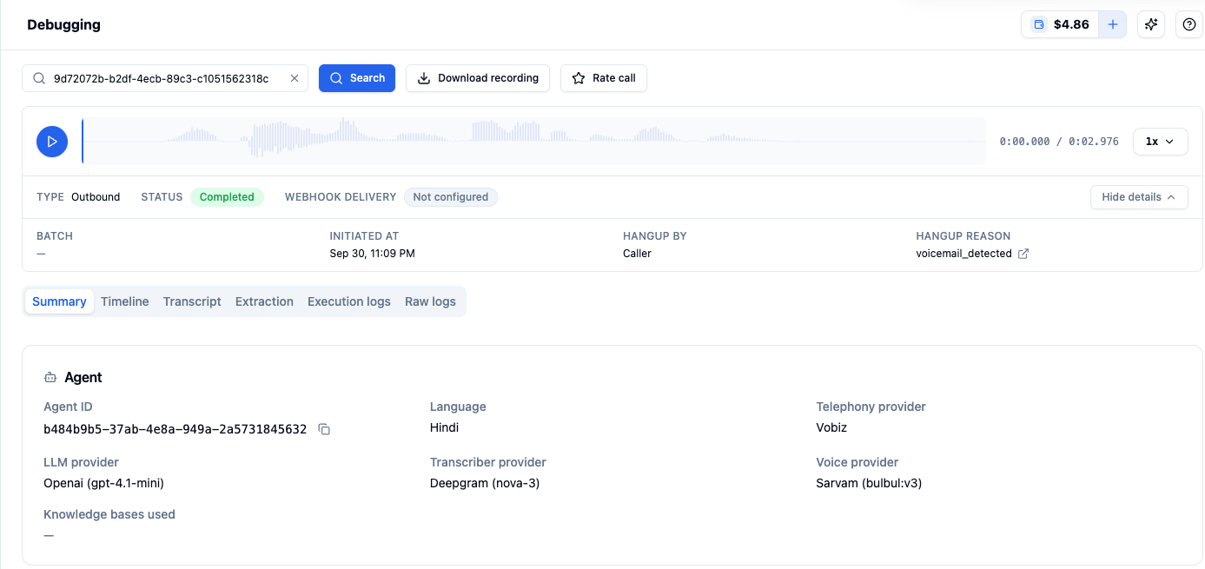Click the Not configured webhook badge

click(x=451, y=197)
